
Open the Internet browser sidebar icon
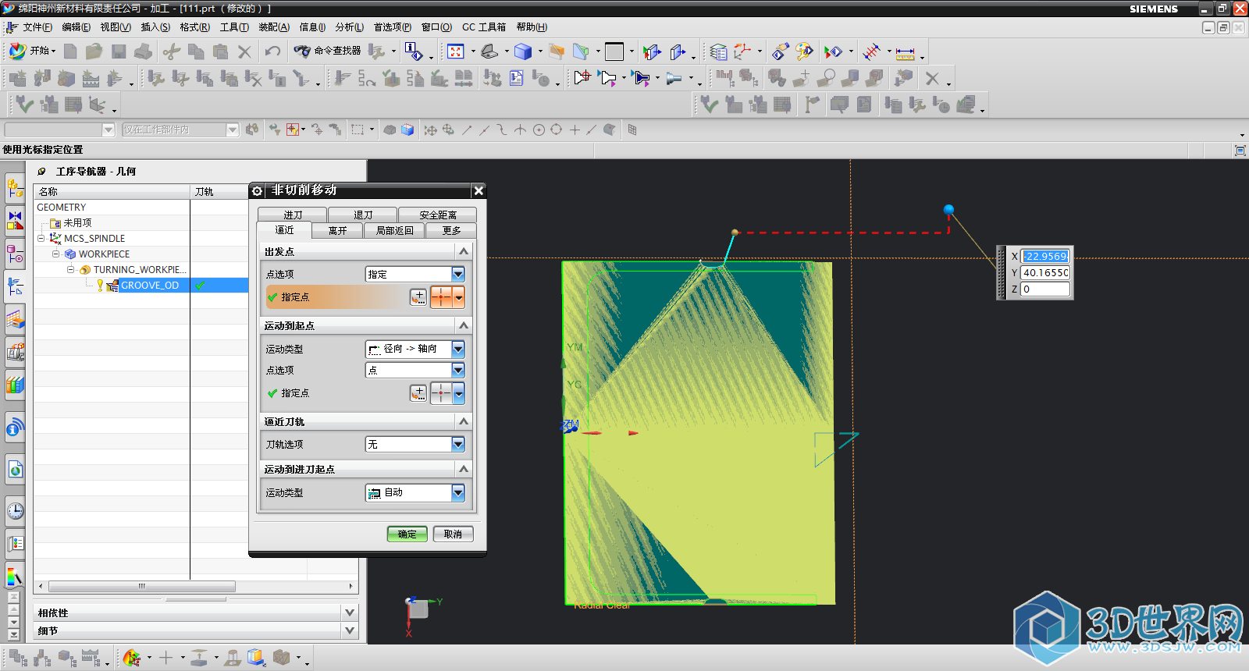15,469
